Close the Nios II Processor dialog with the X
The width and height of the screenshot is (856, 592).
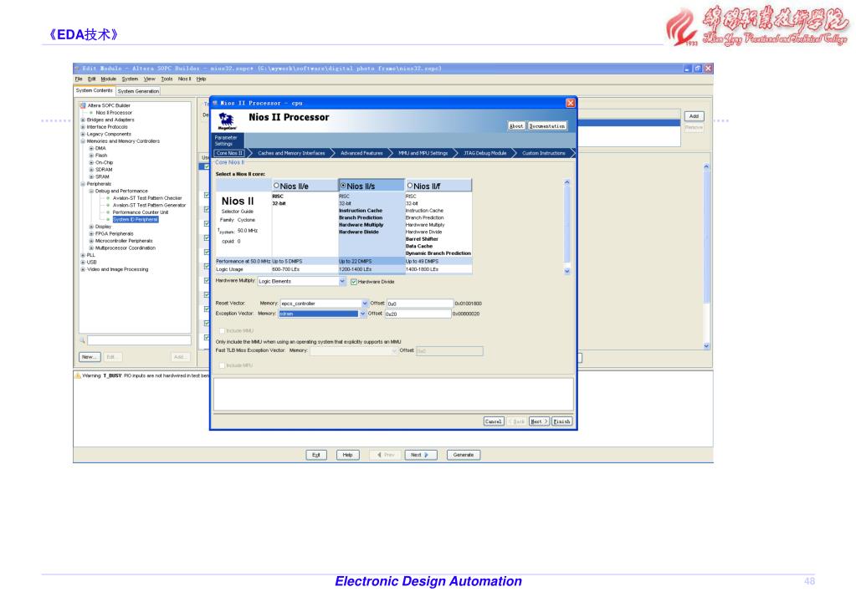(570, 103)
